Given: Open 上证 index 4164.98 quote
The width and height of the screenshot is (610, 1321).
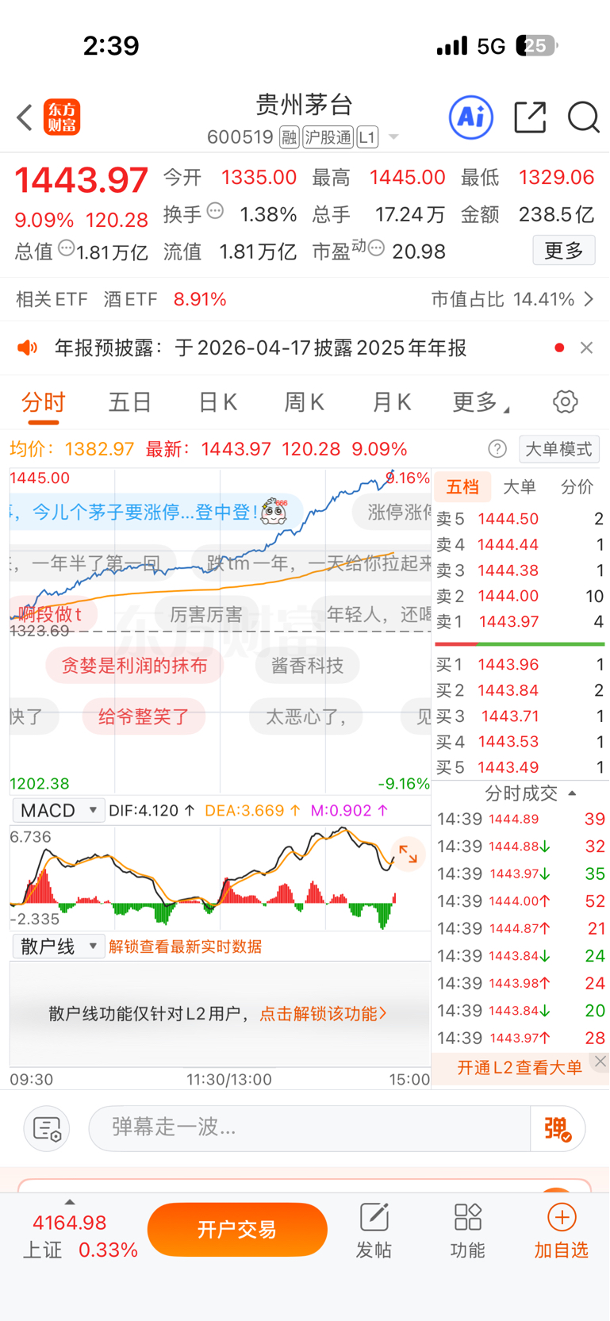Looking at the screenshot, I should pyautogui.click(x=79, y=1236).
